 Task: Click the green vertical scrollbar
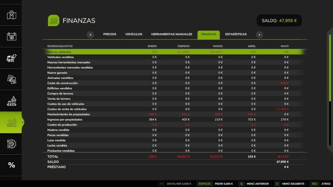click(330, 68)
